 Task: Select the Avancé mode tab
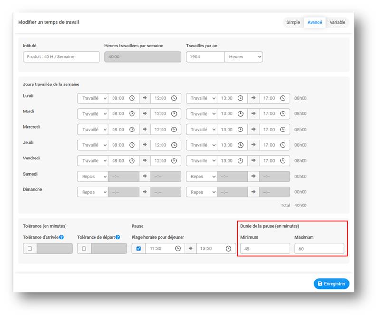click(314, 22)
